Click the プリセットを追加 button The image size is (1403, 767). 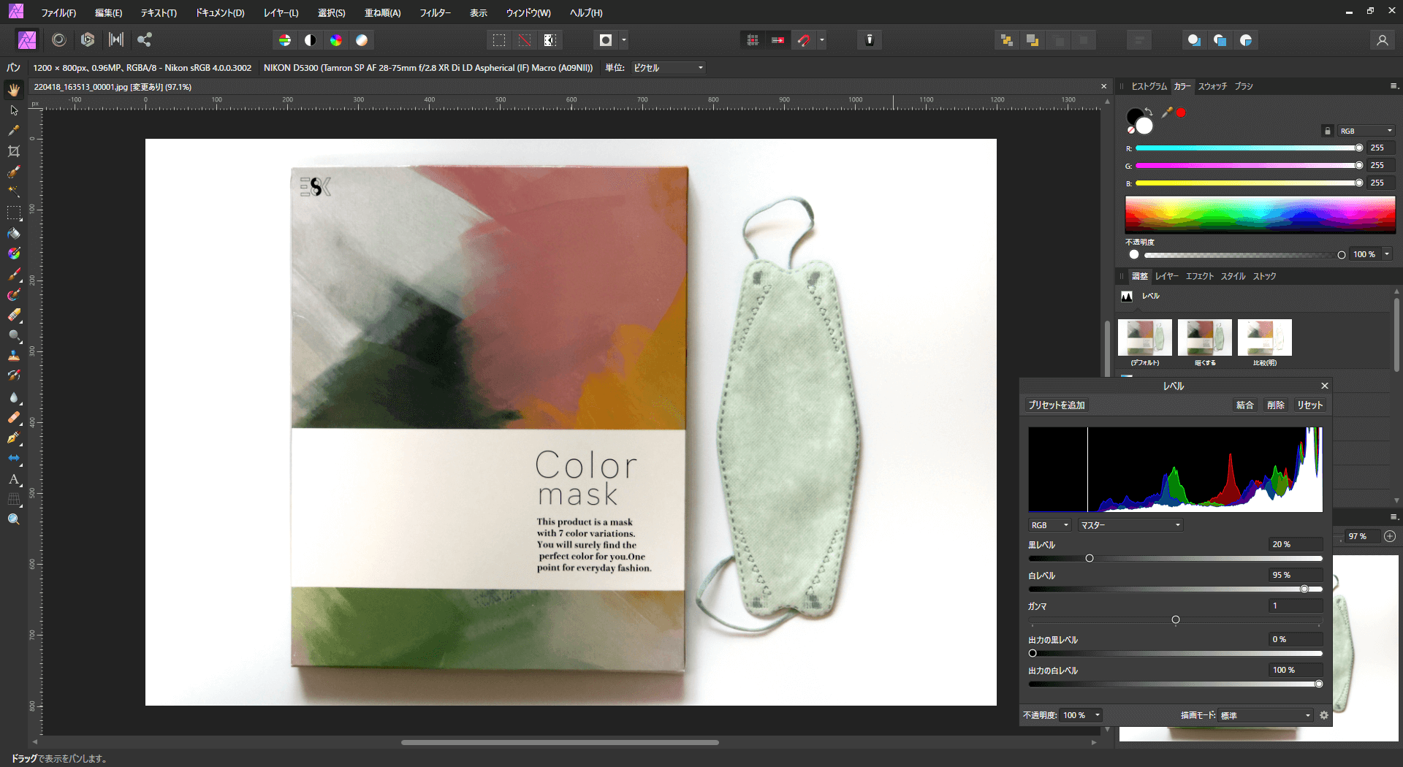point(1057,405)
